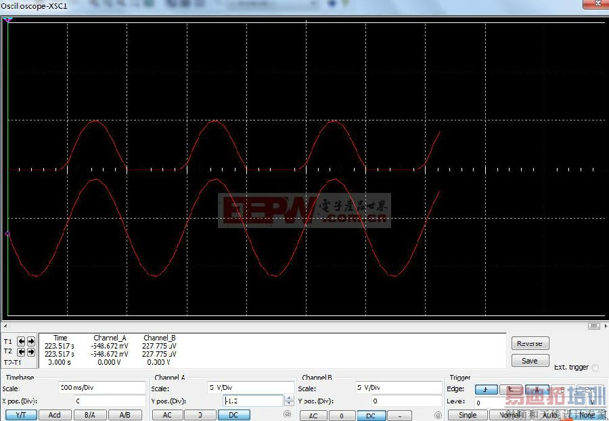The image size is (609, 421).
Task: Choose channel A as trigger source
Action: (x=537, y=389)
